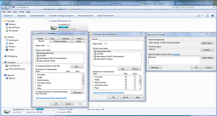The height and width of the screenshot is (116, 217).
Task: Toggle Allow checkbox for Read & execute
Action: coord(126,82)
